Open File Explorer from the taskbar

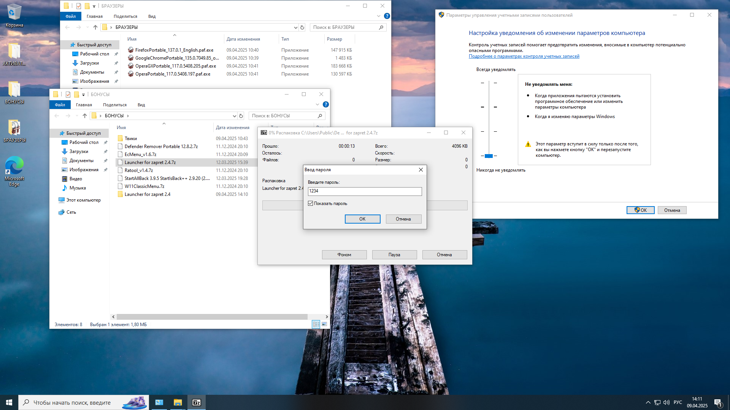[x=178, y=402]
